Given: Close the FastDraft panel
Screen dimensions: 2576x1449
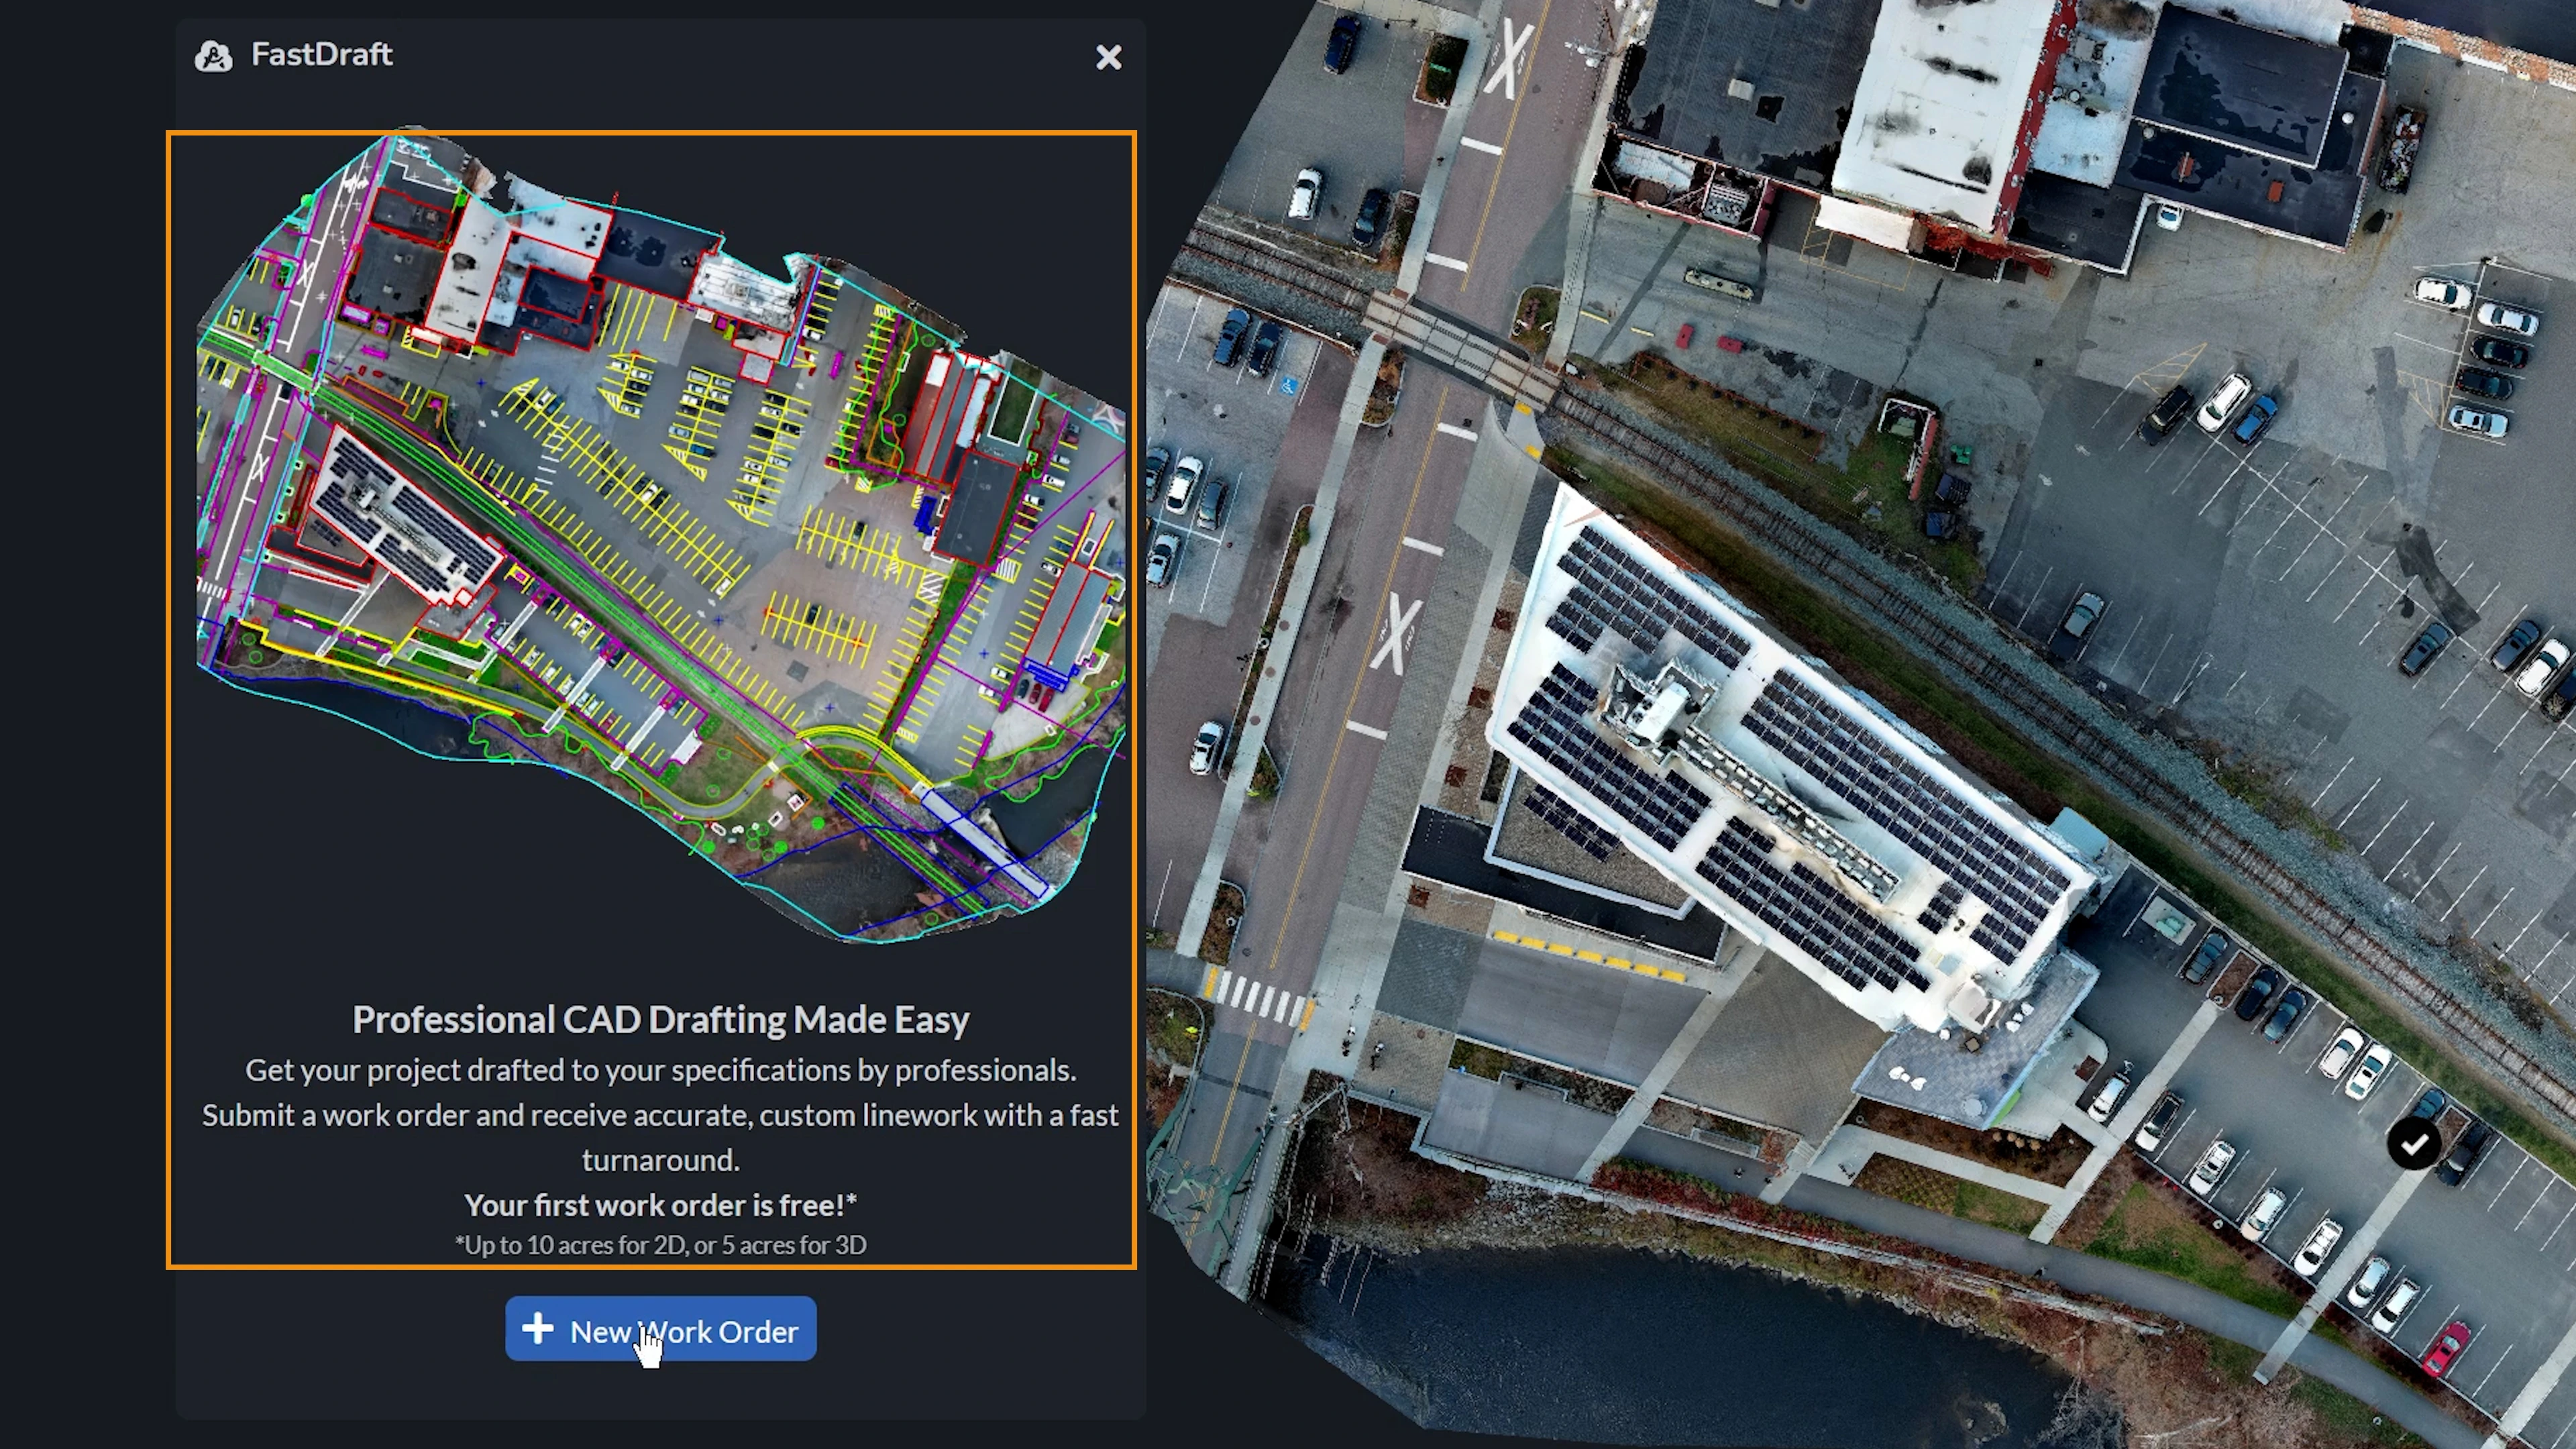Looking at the screenshot, I should (x=1108, y=58).
